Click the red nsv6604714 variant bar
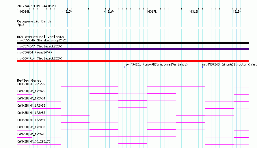Image resolution: width=257 pixels, height=148 pixels. click(x=133, y=61)
